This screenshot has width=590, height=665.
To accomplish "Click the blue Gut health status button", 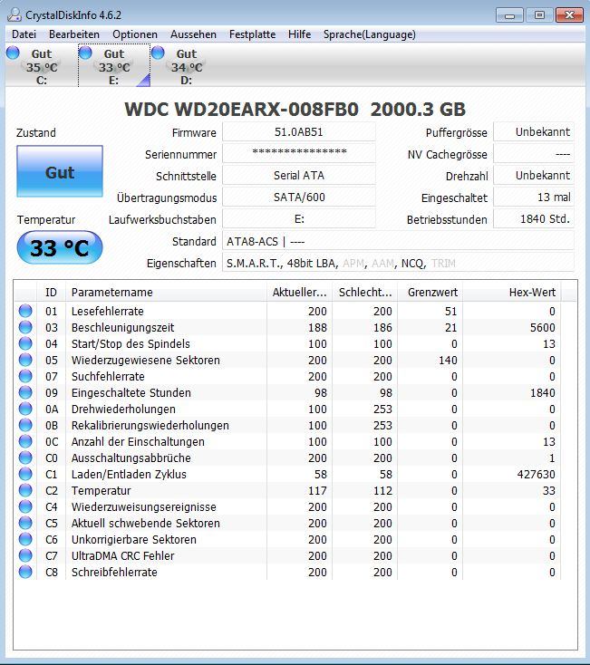I will pyautogui.click(x=60, y=171).
